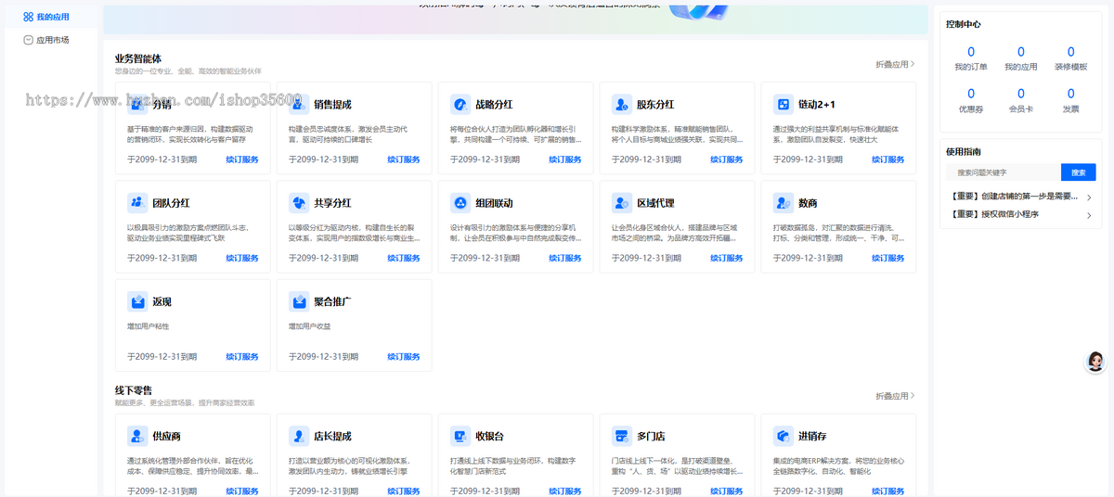The image size is (1114, 497).
Task: Open the 区域代理 app icon
Action: coord(622,203)
